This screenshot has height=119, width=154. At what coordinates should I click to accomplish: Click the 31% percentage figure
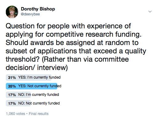[x=12, y=77]
